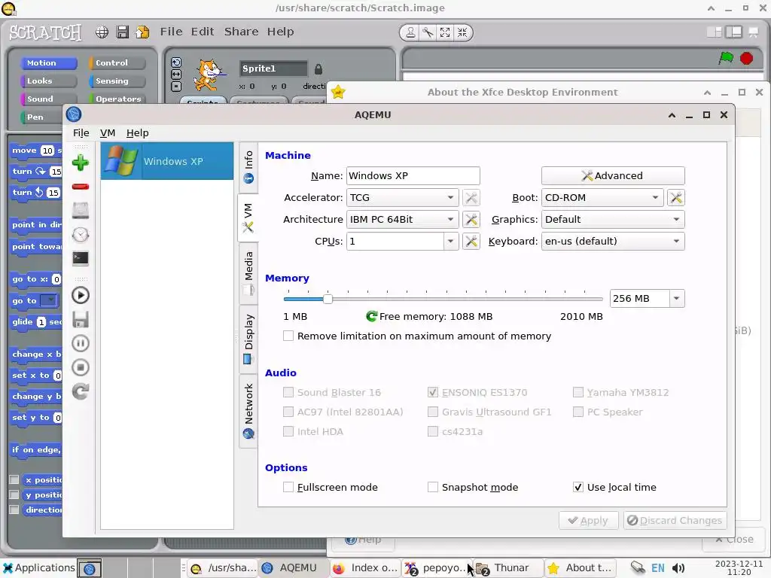Click the volume icon in system tray
Viewport: 771px width, 578px height.
pos(678,568)
